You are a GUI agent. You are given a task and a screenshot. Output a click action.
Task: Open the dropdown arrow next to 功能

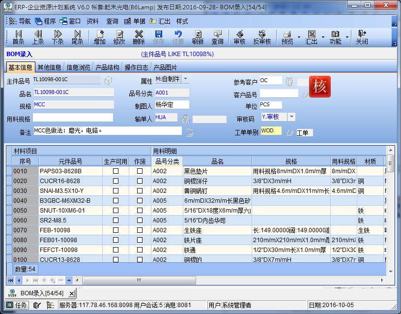pyautogui.click(x=347, y=37)
